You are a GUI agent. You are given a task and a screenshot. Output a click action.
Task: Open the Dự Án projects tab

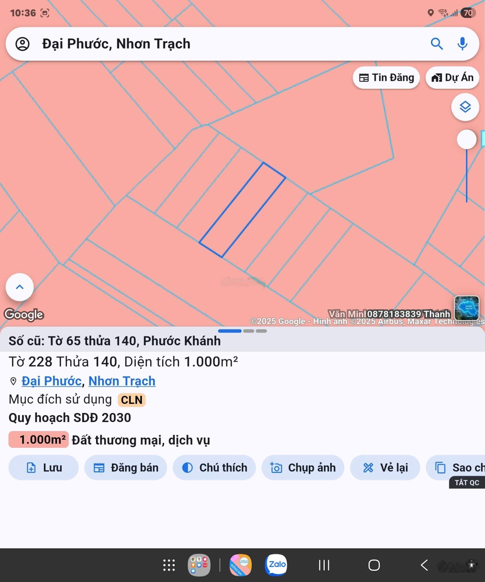coord(452,78)
